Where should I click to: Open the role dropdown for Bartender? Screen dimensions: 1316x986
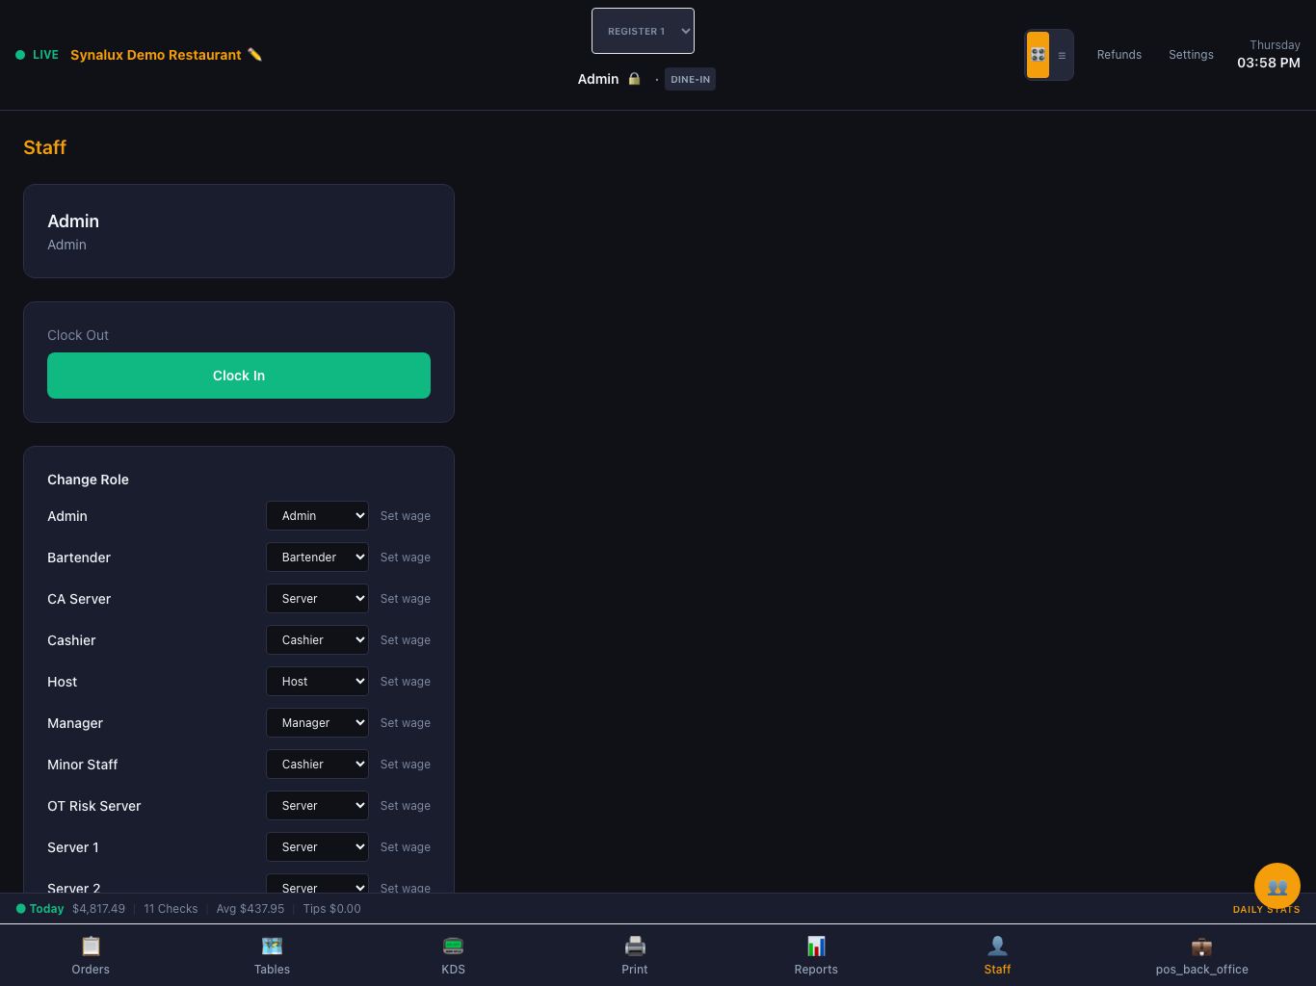[317, 558]
